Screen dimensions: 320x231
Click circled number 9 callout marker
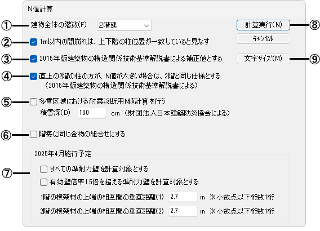click(x=314, y=59)
